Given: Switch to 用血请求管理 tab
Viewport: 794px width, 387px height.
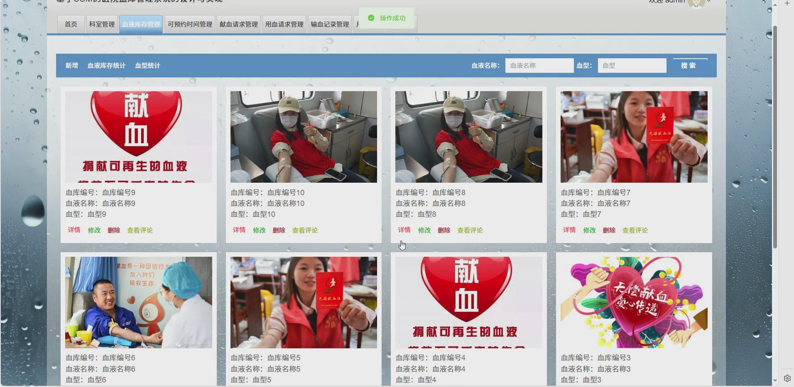Looking at the screenshot, I should coord(284,24).
